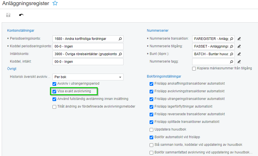The image size is (258, 156).
Task: Click the favorite star next to Anläggningsregister
Action: [55, 3]
